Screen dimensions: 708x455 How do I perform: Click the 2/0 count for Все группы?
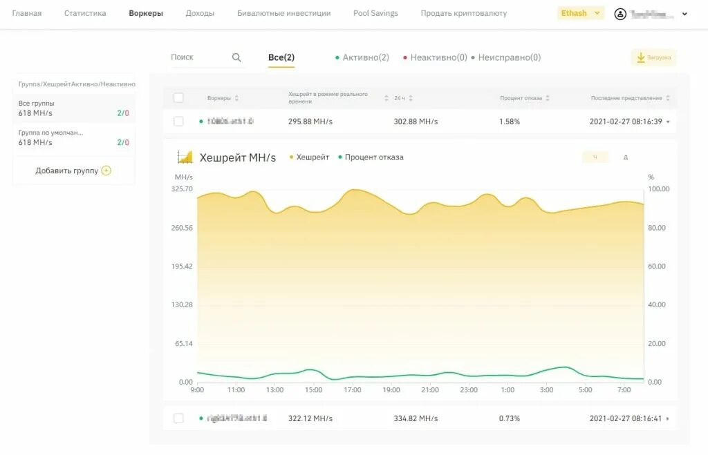123,113
